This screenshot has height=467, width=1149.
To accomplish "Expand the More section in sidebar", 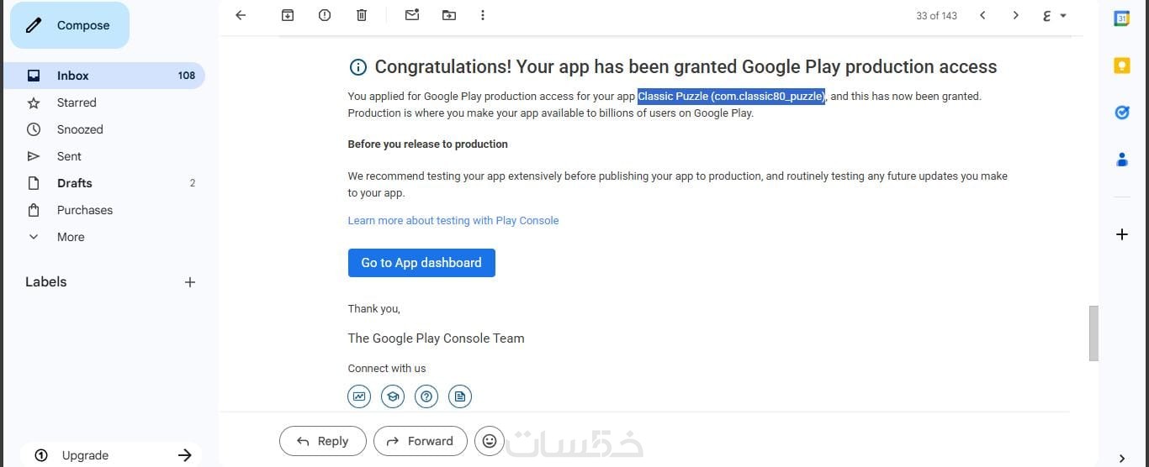I will pyautogui.click(x=71, y=237).
